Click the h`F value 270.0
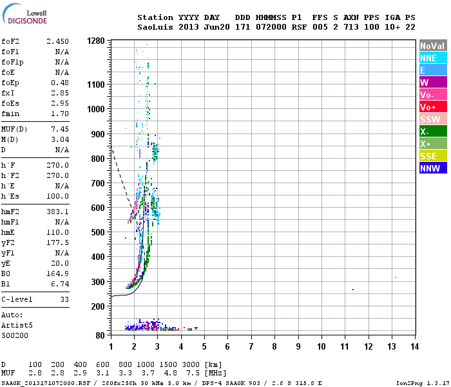451x387 pixels. pos(57,165)
